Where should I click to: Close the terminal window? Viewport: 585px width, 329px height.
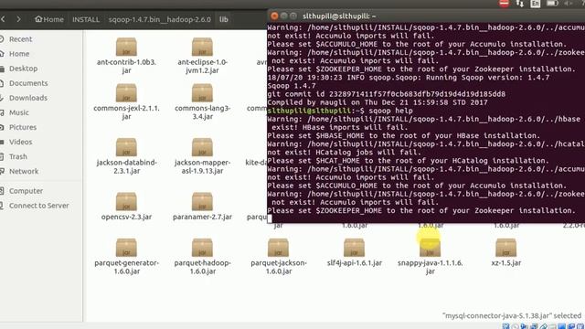click(274, 16)
